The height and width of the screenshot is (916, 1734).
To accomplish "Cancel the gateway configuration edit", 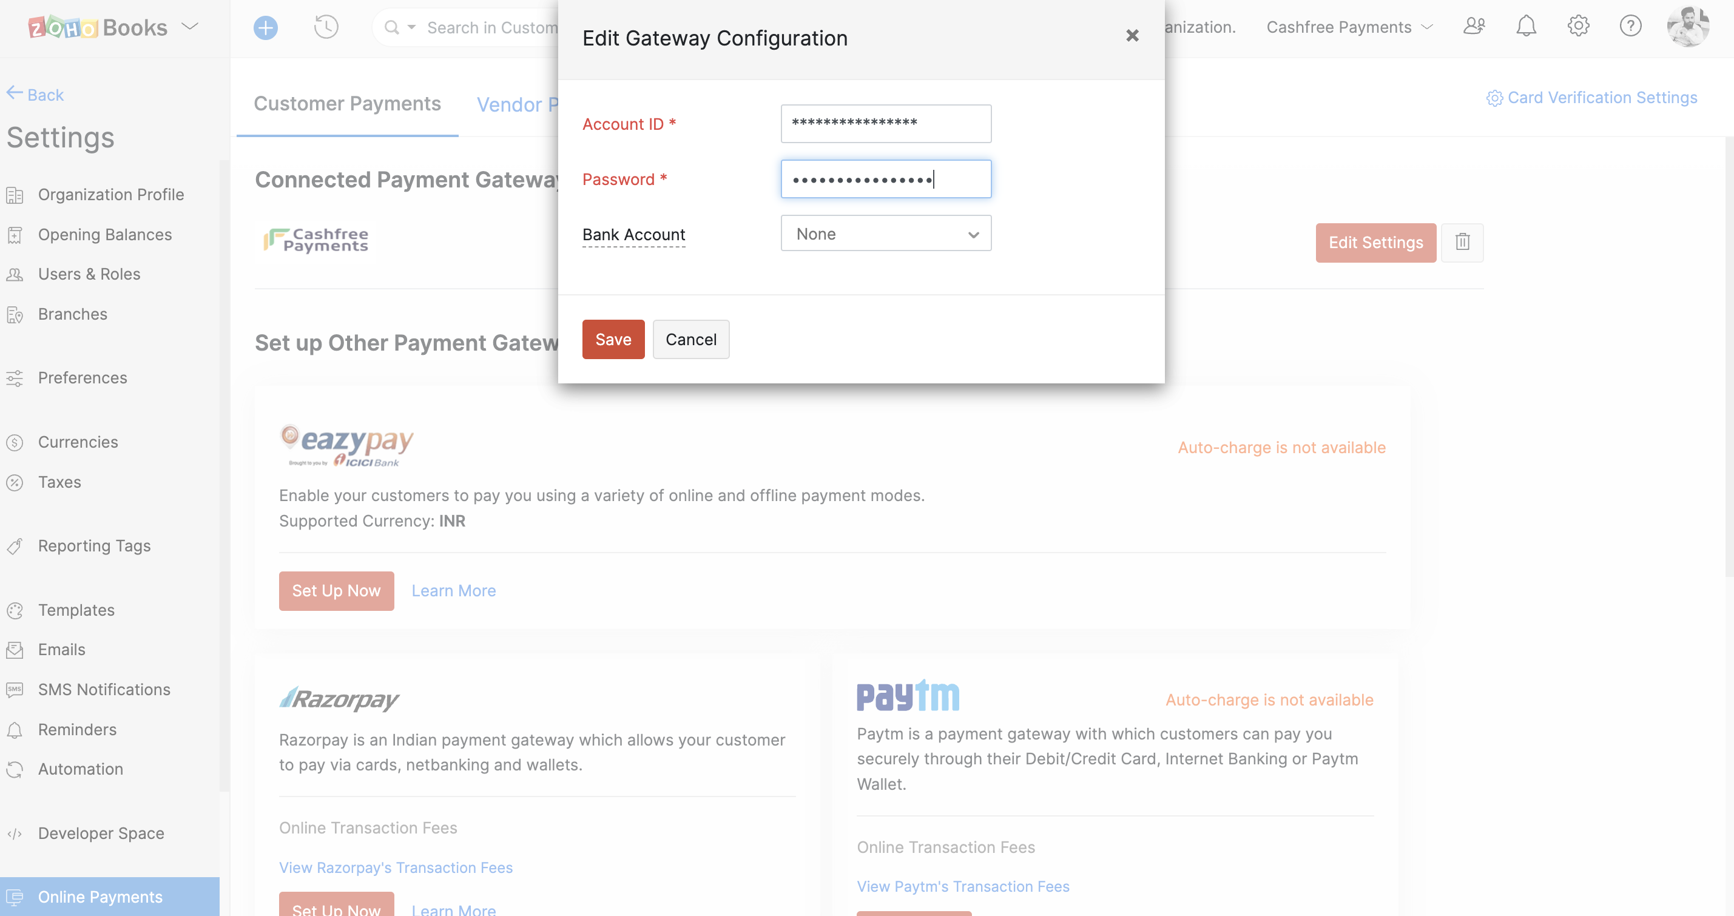I will pyautogui.click(x=690, y=339).
